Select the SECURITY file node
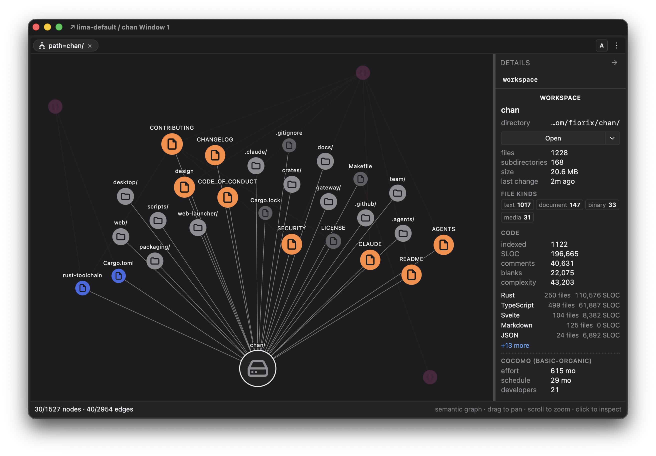 (291, 244)
